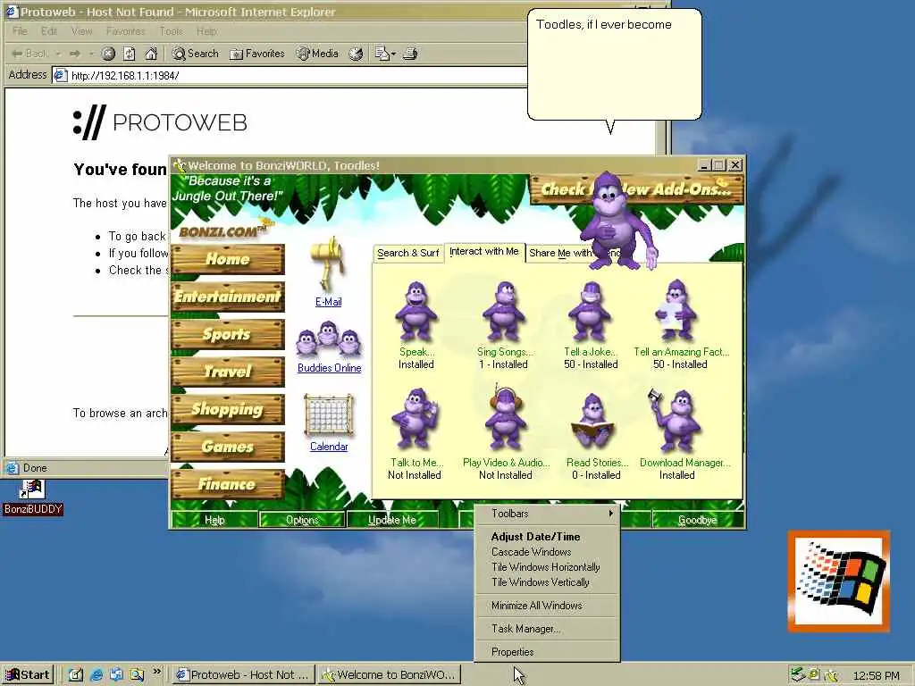Switch to the Search & Surf tab
The width and height of the screenshot is (915, 686).
[x=407, y=253]
